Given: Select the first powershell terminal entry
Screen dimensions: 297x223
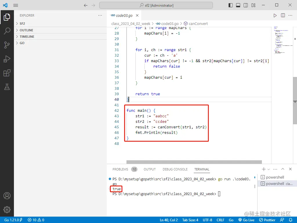Looking at the screenshot, I should coord(277,177).
